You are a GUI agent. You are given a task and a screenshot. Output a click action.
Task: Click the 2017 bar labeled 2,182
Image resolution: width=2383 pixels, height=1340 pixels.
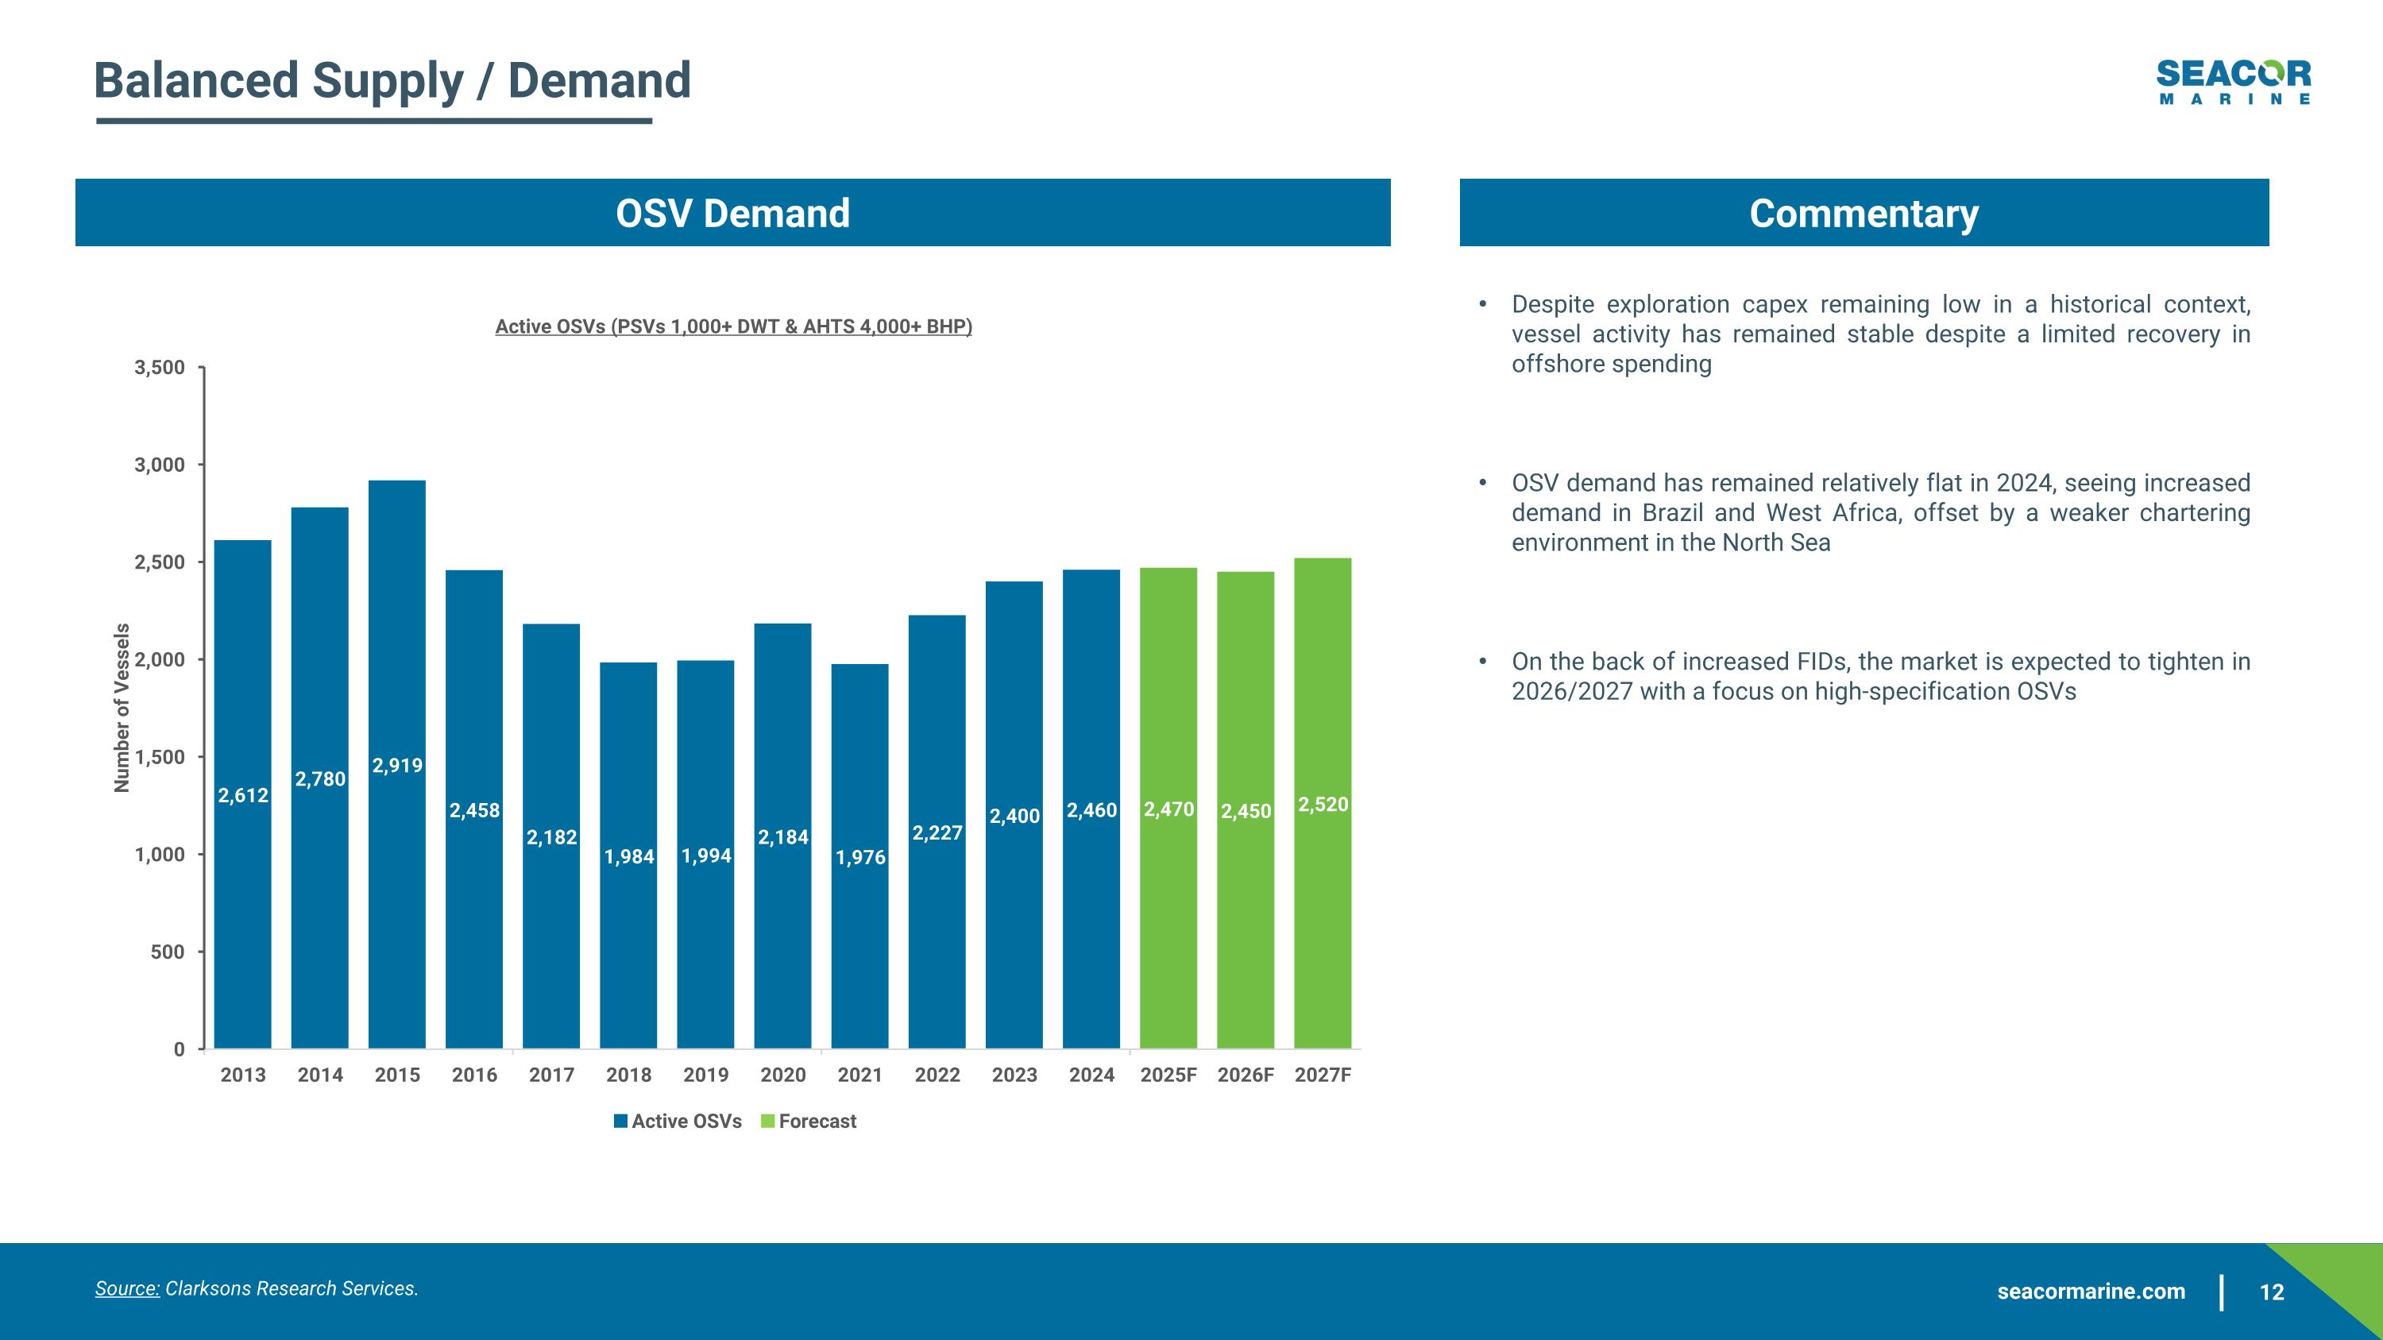(551, 836)
